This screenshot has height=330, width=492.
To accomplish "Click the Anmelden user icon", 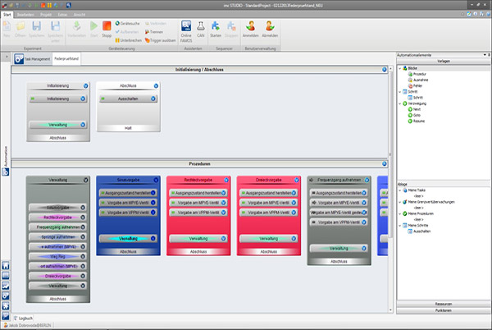I will [250, 30].
